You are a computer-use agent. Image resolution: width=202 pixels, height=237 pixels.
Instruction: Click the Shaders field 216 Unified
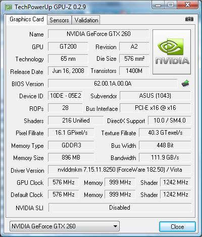coord(76,121)
